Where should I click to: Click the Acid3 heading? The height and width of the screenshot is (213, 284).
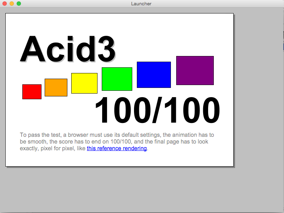point(68,50)
